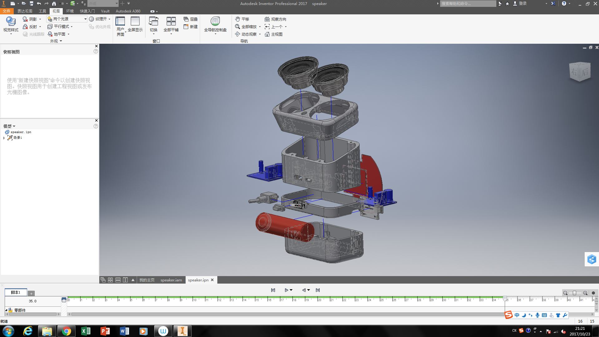Jump to the storyboard end
This screenshot has width=599, height=337.
pyautogui.click(x=318, y=290)
